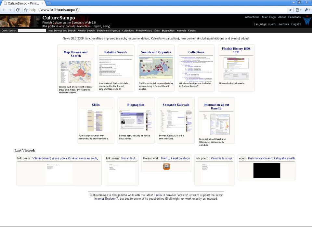312x227 pixels.
Task: Open folk poem Kammiolla istuja link
Action: pos(222,158)
